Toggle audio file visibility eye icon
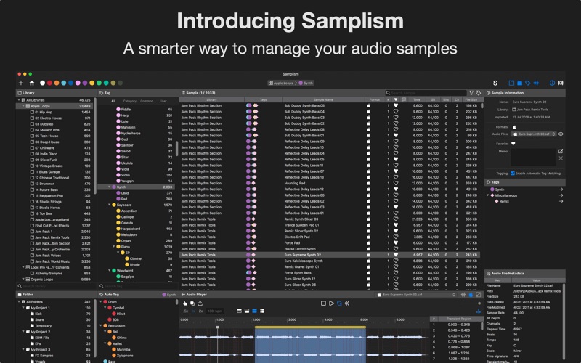Image resolution: width=581 pixels, height=363 pixels. point(561,134)
